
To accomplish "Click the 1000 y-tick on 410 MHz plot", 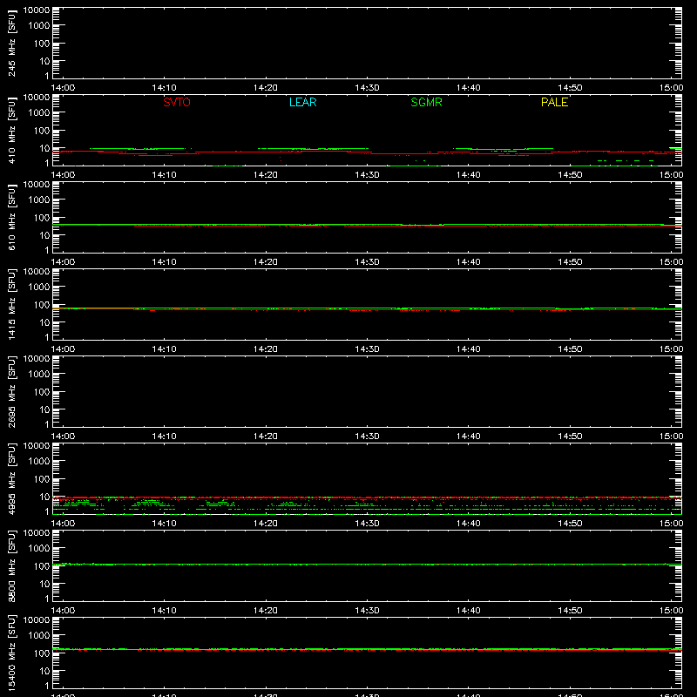I will (39, 113).
